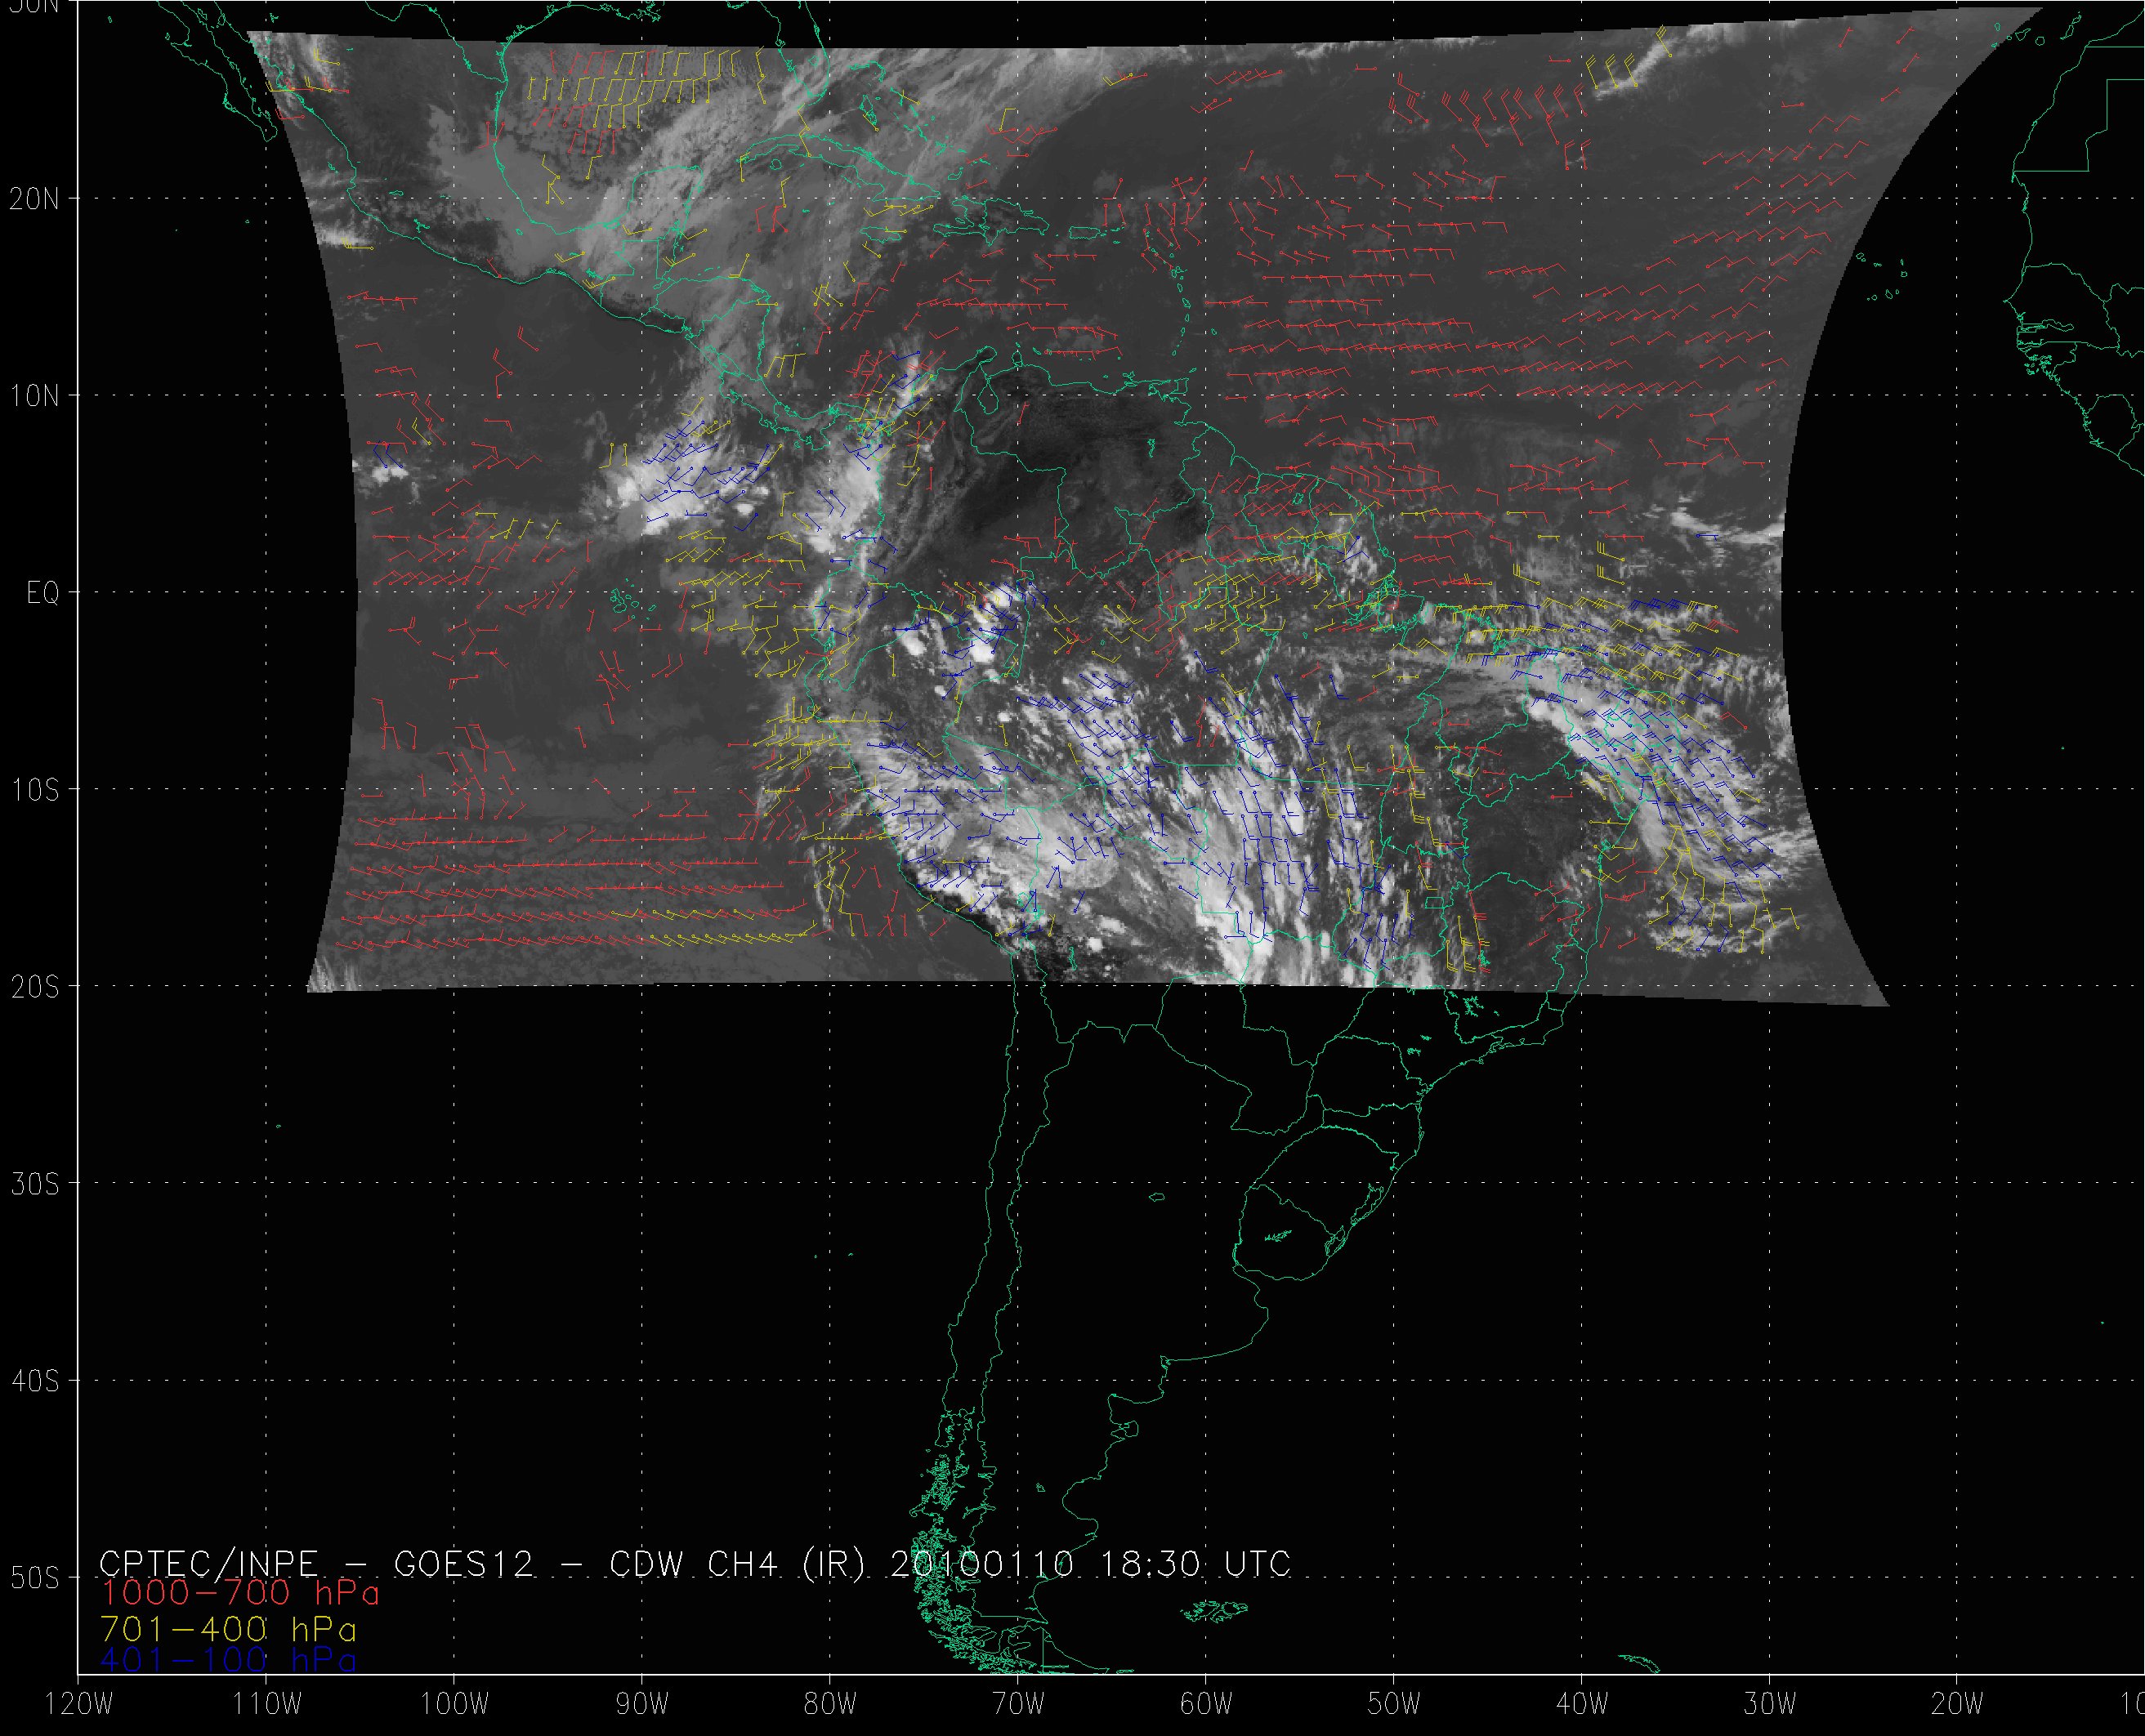Click the 120W longitude axis label
The image size is (2145, 1736).
pyautogui.click(x=79, y=1705)
